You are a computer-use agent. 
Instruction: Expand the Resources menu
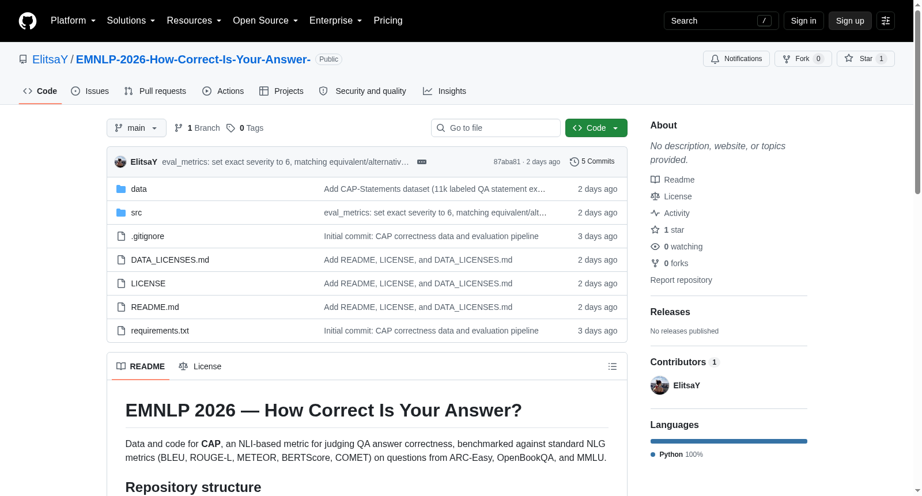[194, 21]
